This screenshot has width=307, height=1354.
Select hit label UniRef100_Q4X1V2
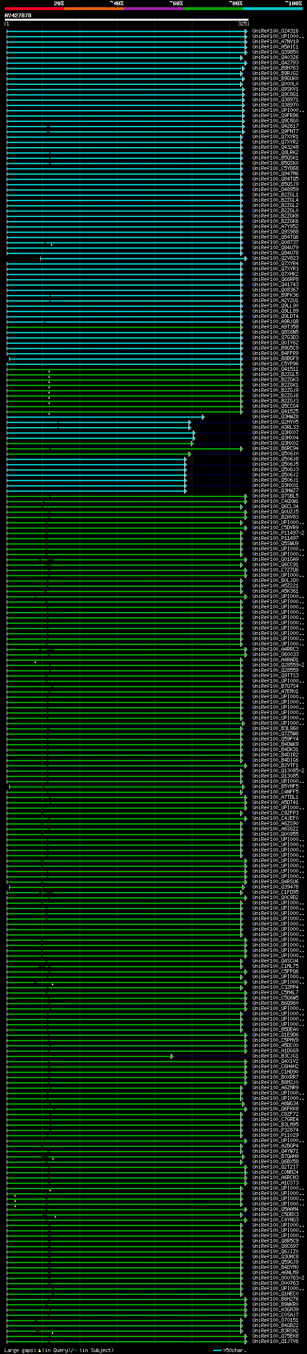[275, 1061]
